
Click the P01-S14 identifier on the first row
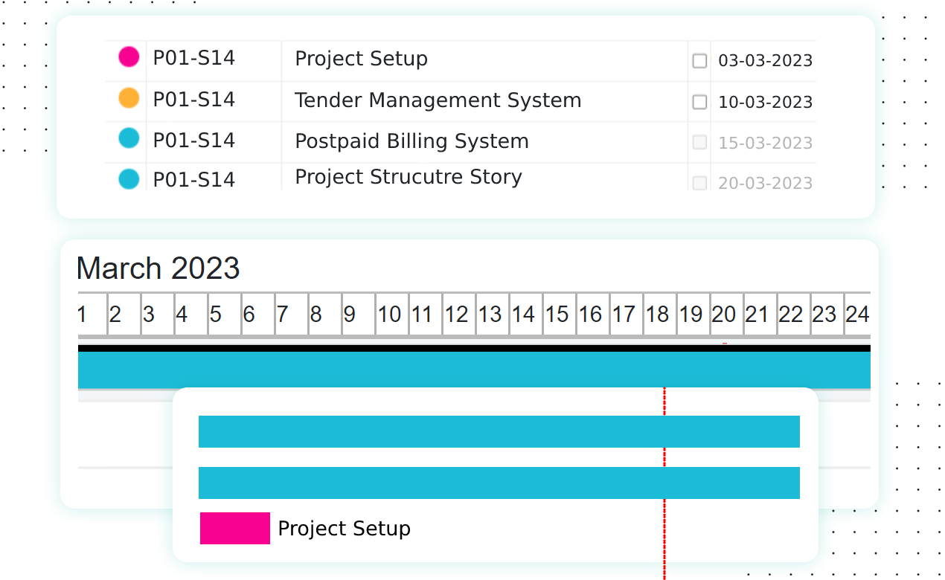[x=193, y=57]
